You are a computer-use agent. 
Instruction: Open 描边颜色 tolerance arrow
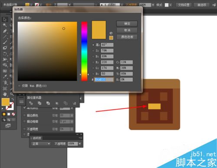[x=72, y=115]
